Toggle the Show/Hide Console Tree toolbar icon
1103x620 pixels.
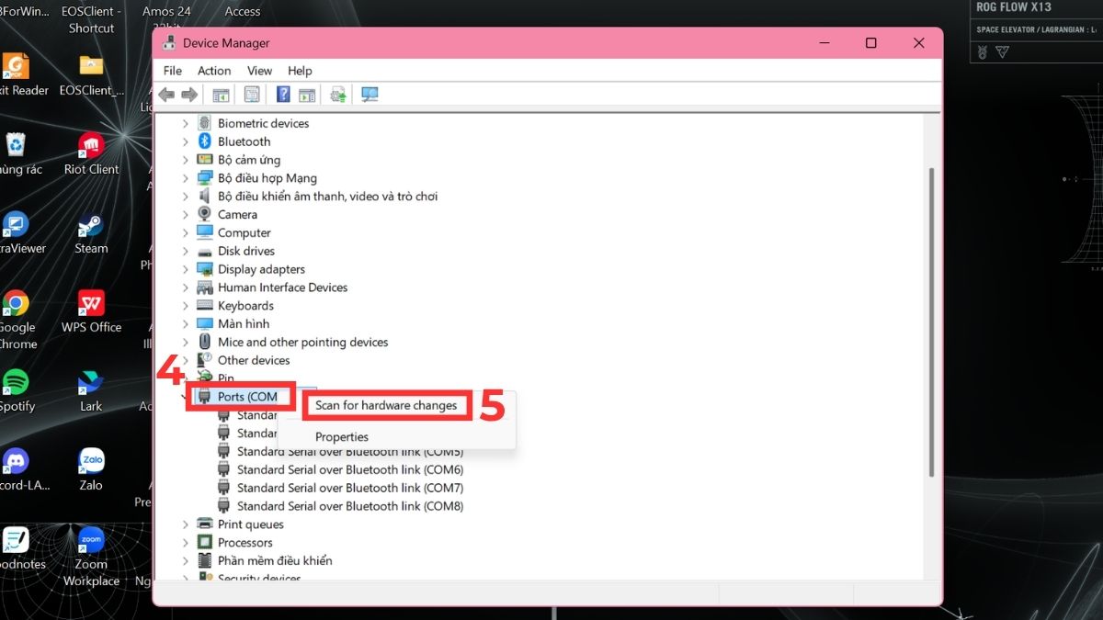click(x=221, y=95)
